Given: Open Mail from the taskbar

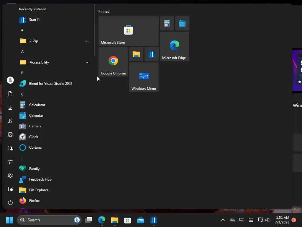Looking at the screenshot, I should coord(141,220).
